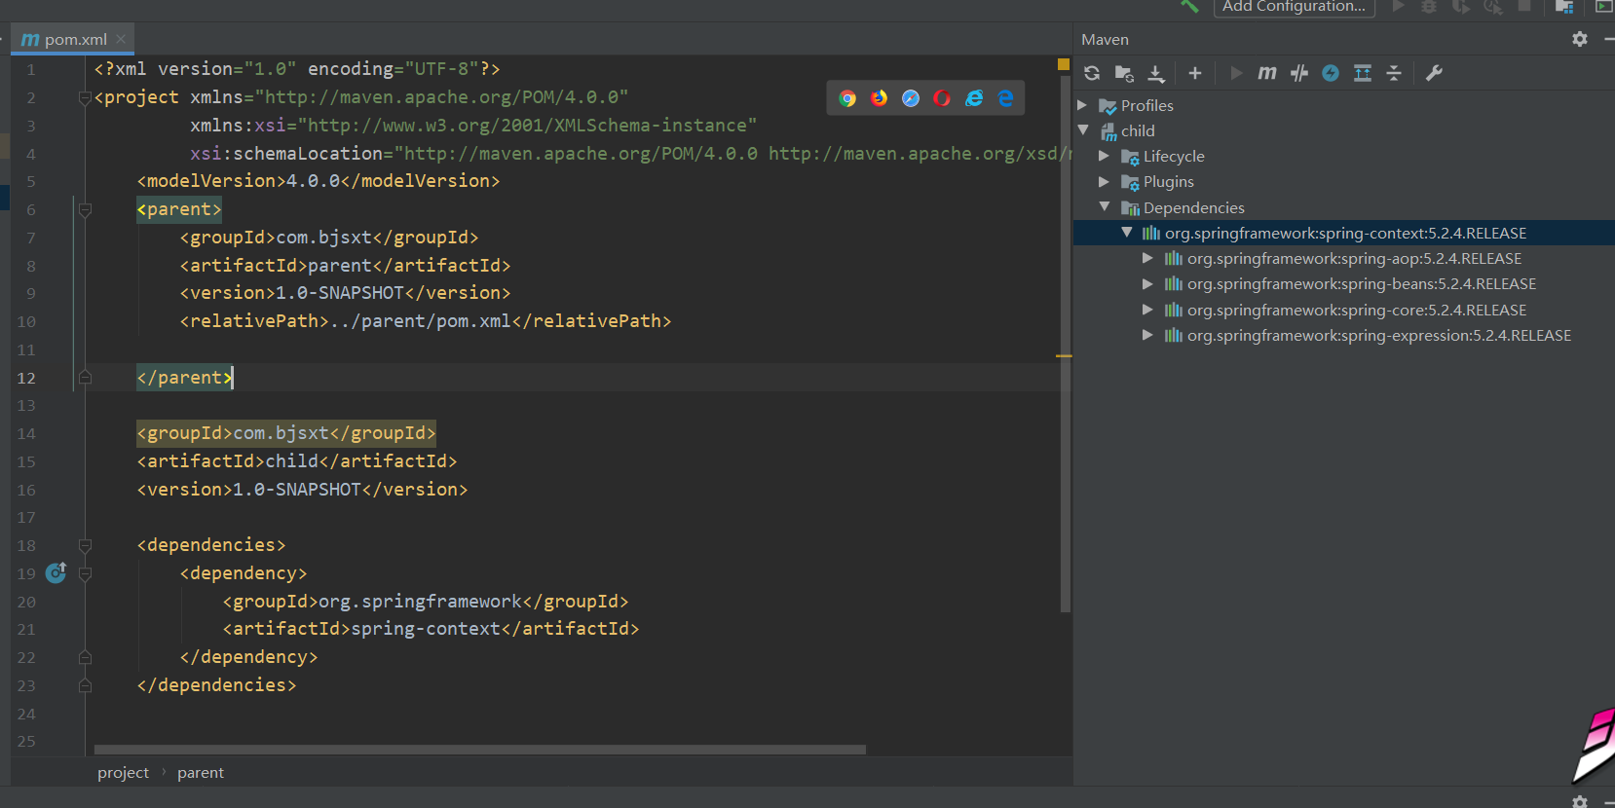
Task: Expand spring-aop dependency arrow
Action: tap(1147, 258)
